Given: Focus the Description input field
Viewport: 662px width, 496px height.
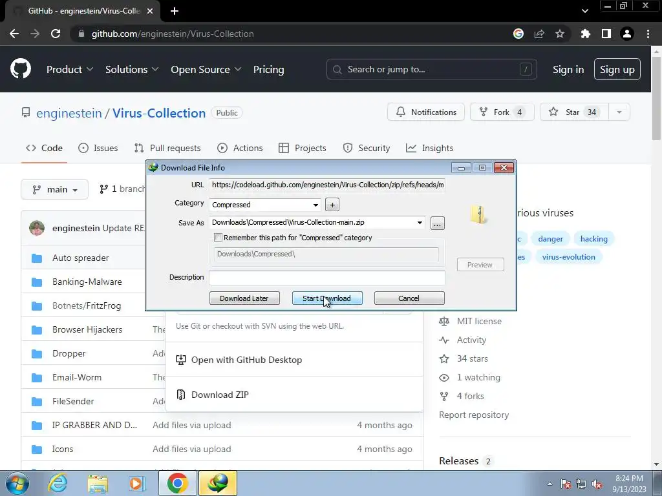Looking at the screenshot, I should coord(326,278).
